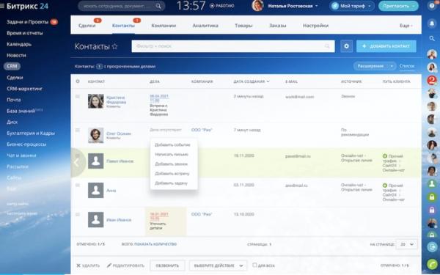Screen dimensions: 440x275
Task: Click Редактировать in the bottom action bar
Action: click(x=125, y=265)
